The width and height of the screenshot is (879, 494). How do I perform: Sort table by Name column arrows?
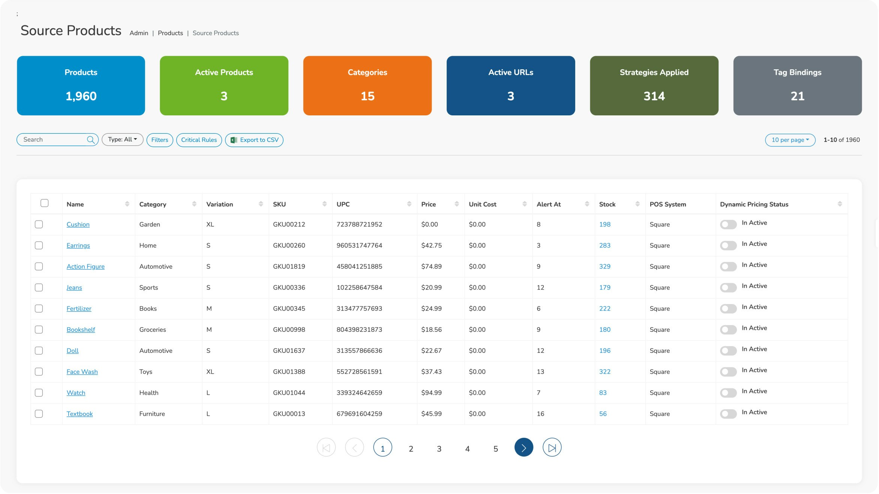point(127,204)
